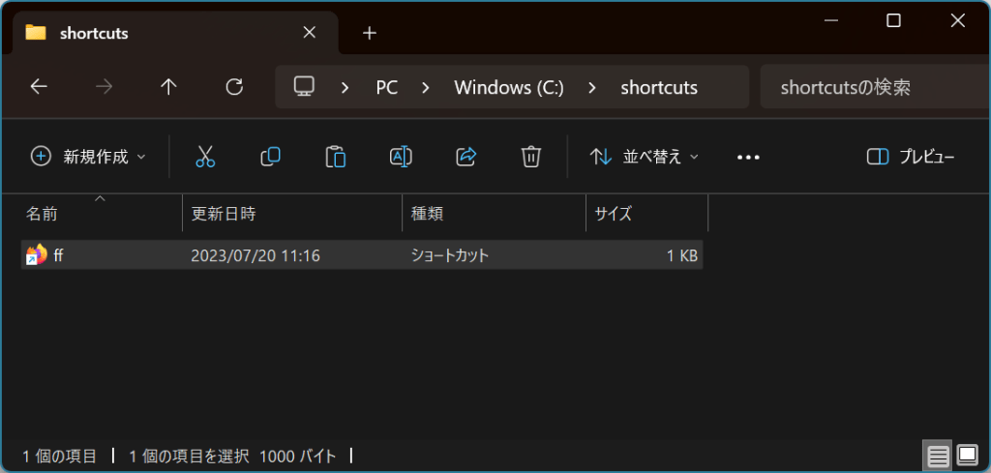Open the 新規作成 dropdown menu
Image resolution: width=991 pixels, height=473 pixels.
click(x=89, y=157)
